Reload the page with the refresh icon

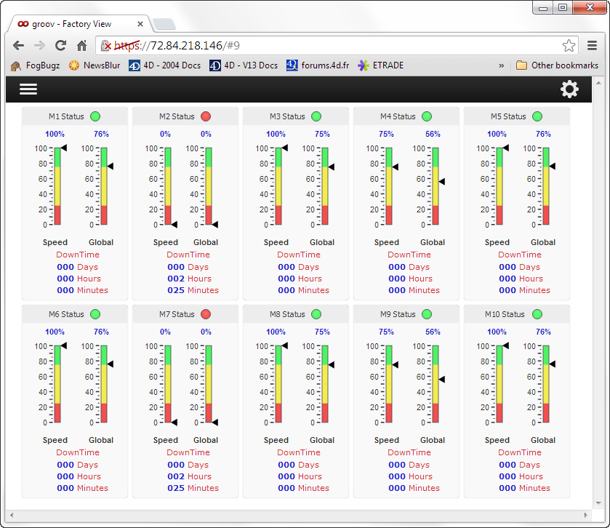pyautogui.click(x=60, y=46)
